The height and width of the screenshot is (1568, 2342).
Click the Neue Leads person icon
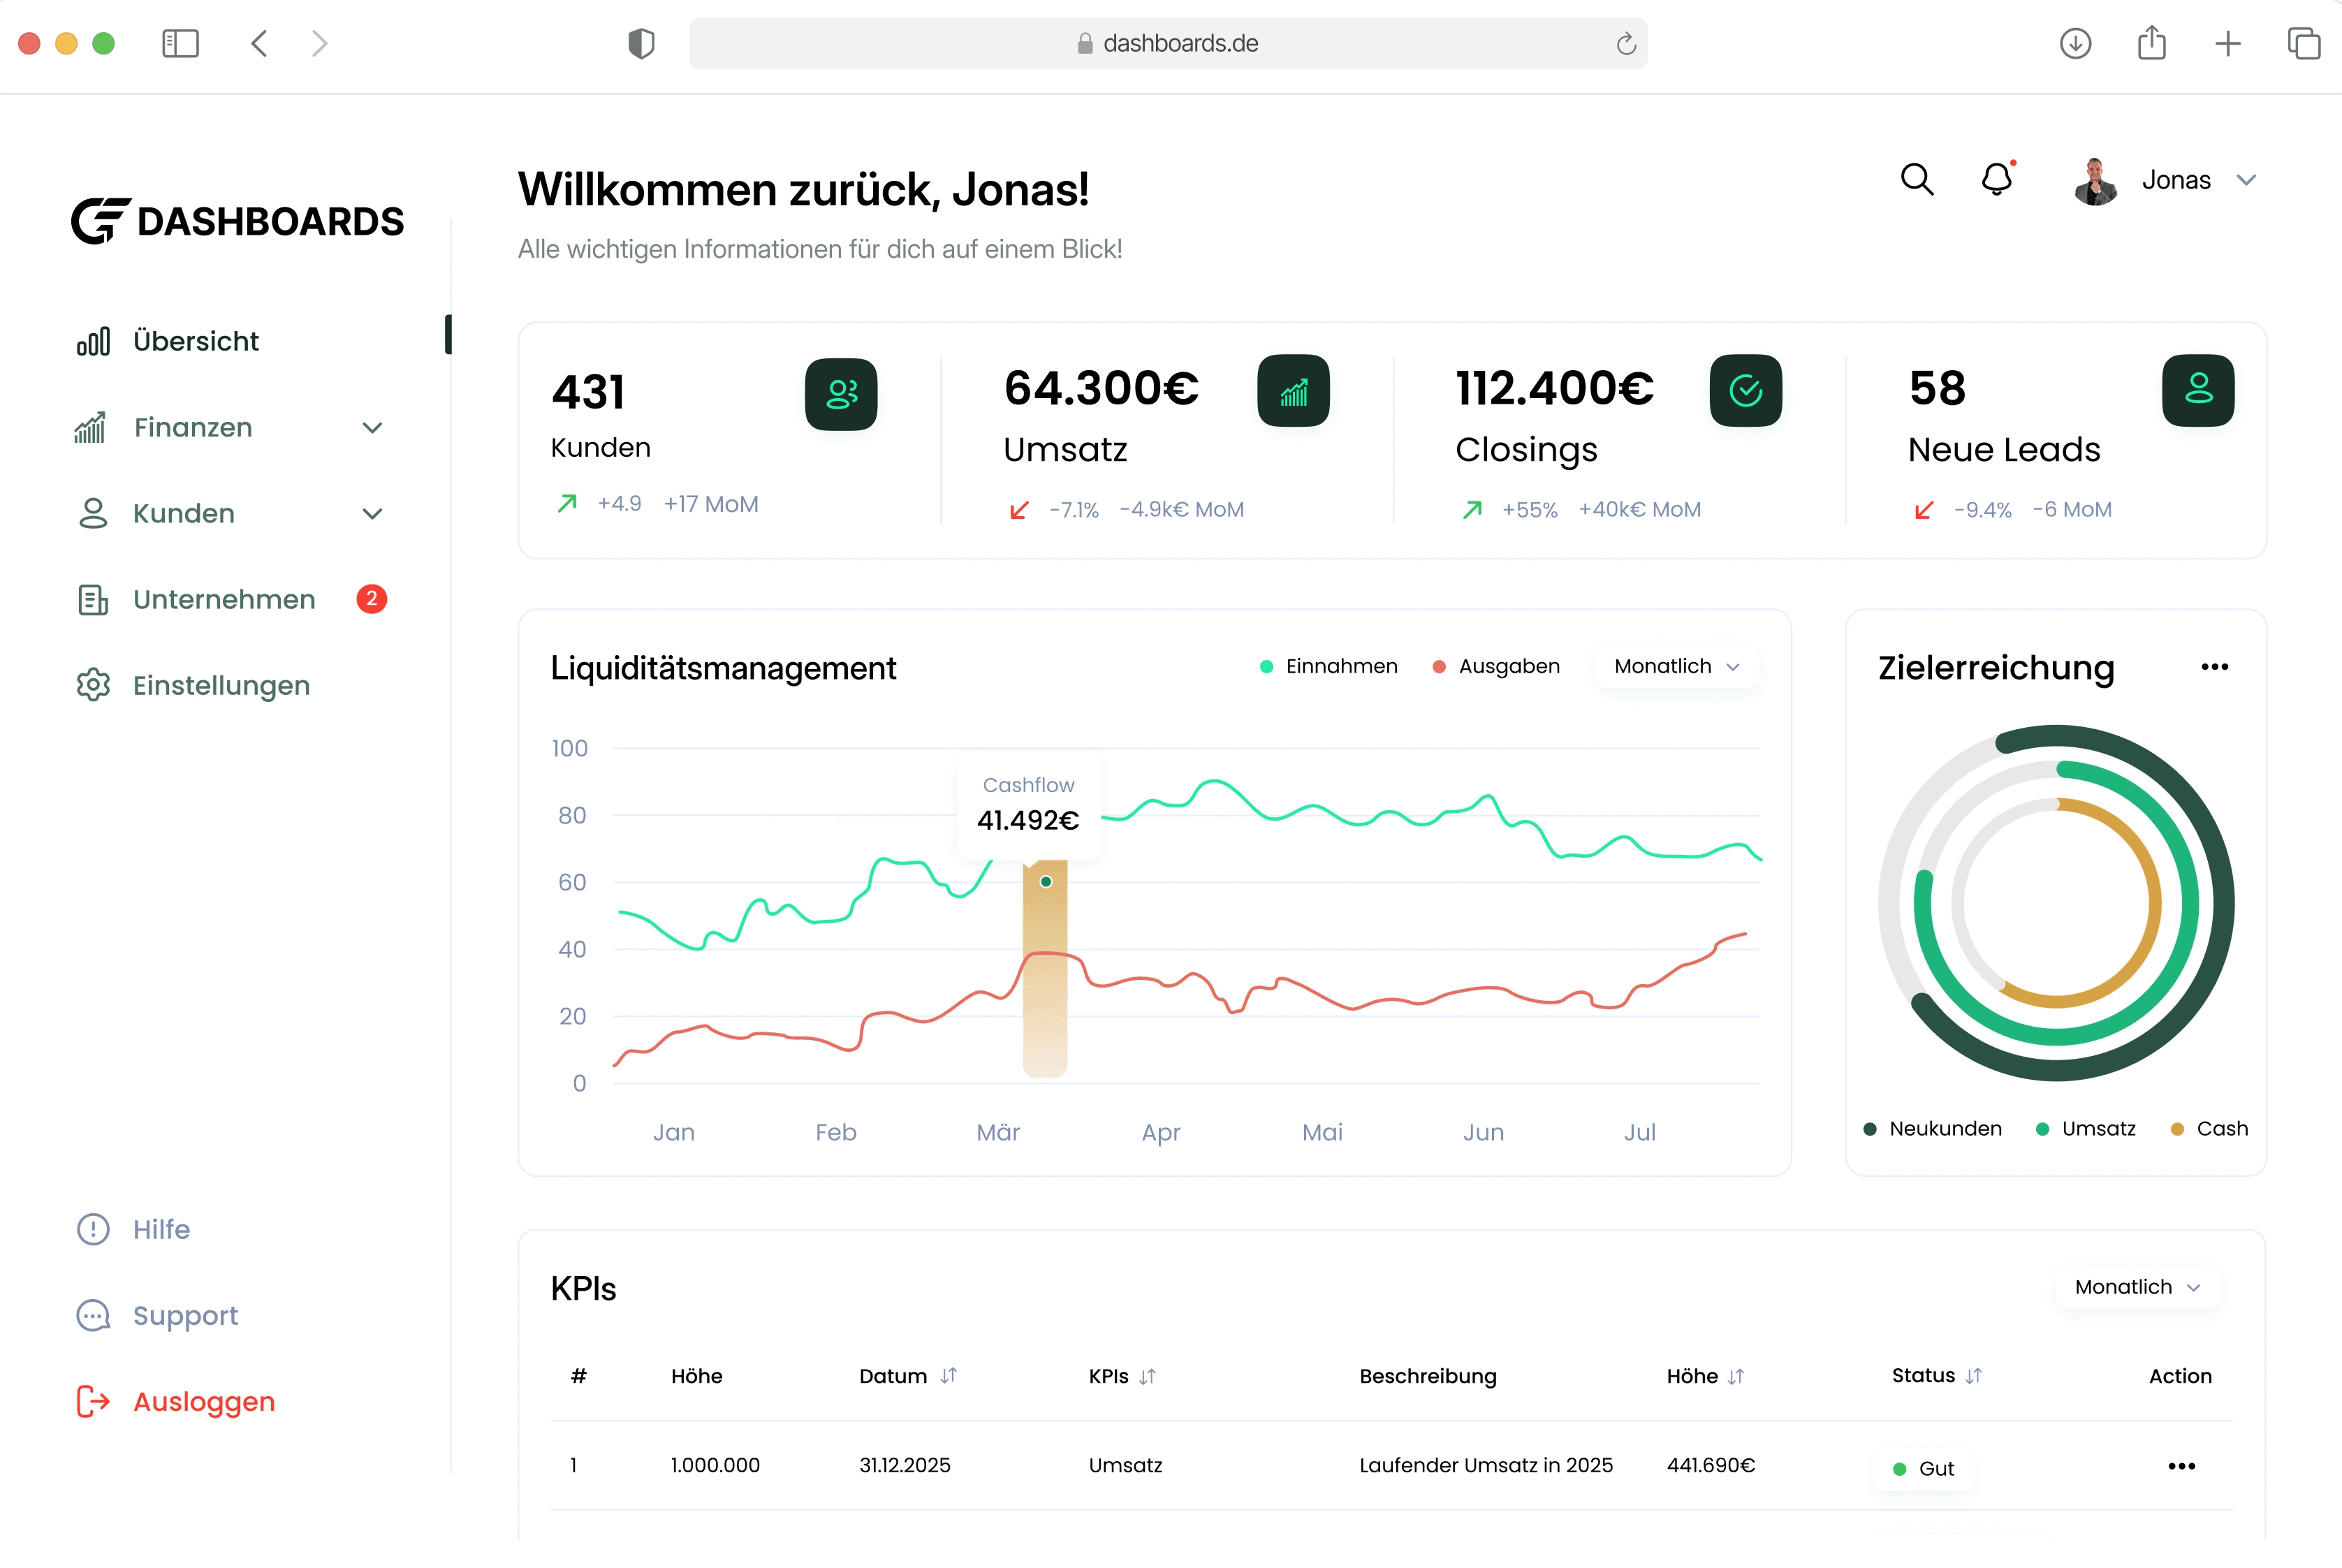pyautogui.click(x=2198, y=391)
